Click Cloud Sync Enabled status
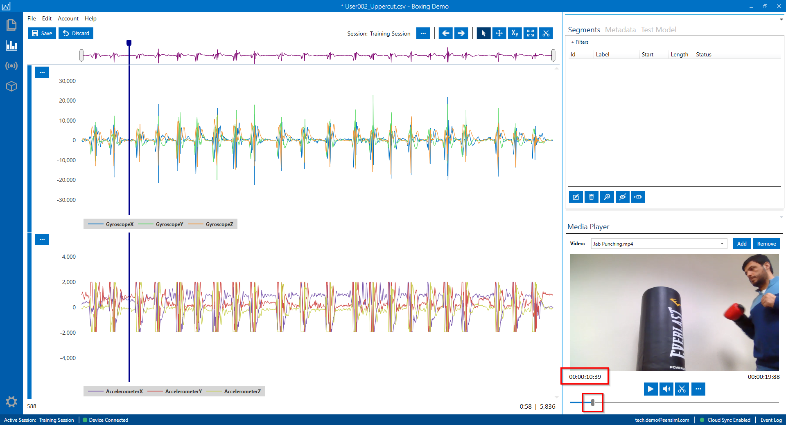The image size is (786, 425). [725, 420]
